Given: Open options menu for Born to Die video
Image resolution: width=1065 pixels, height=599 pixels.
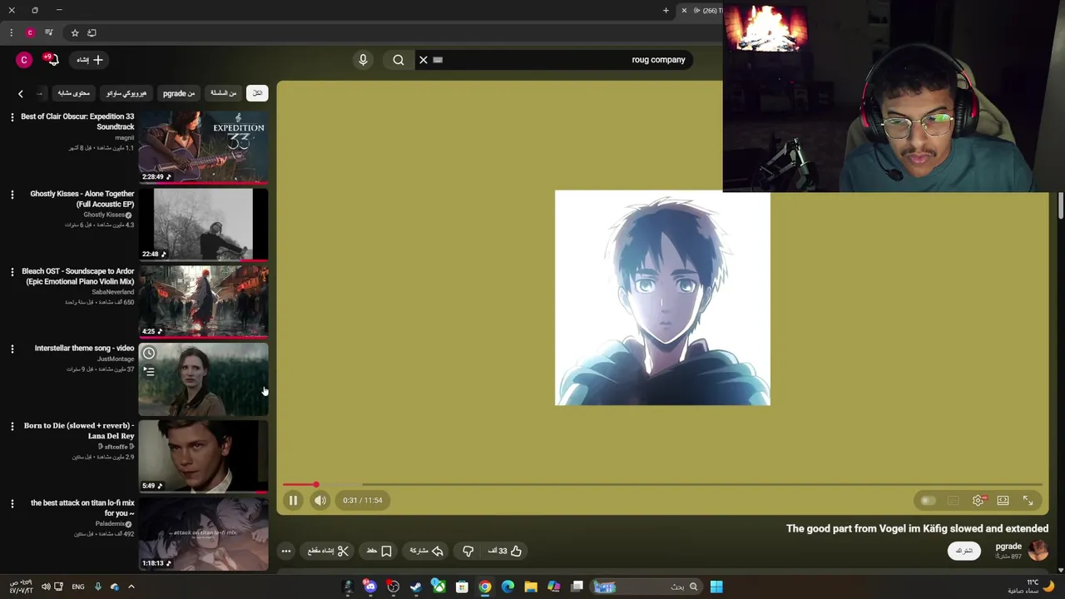Looking at the screenshot, I should click(x=12, y=427).
